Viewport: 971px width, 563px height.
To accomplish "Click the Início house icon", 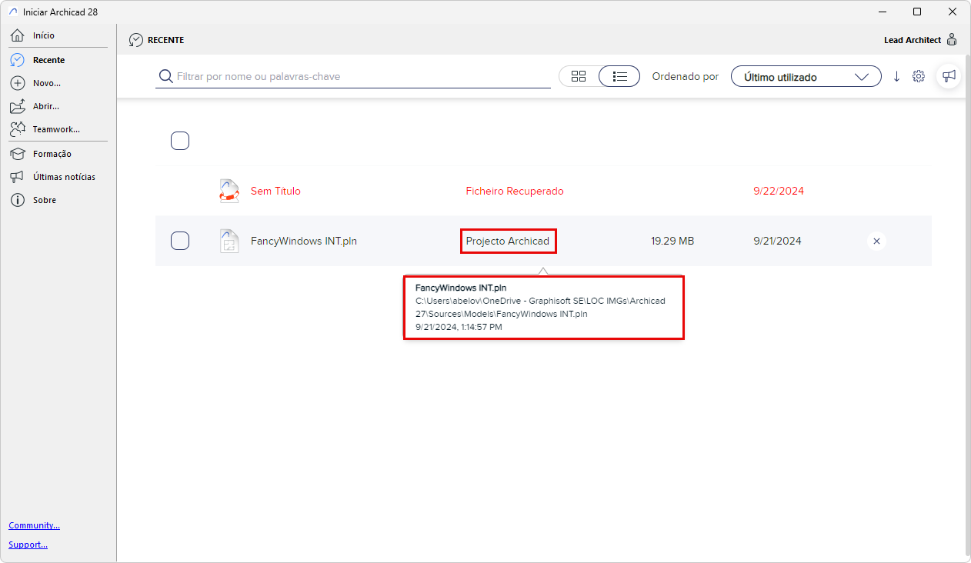I will [x=18, y=35].
